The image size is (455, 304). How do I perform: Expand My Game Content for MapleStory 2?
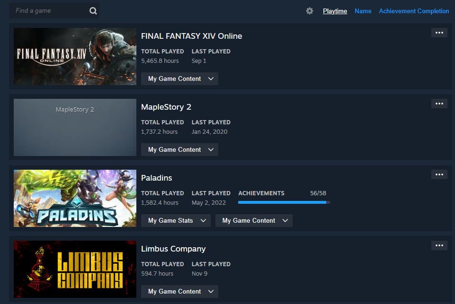coord(179,150)
